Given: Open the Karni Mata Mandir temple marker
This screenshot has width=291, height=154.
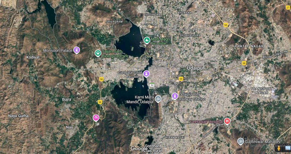Looking at the screenshot, I should [158, 98].
